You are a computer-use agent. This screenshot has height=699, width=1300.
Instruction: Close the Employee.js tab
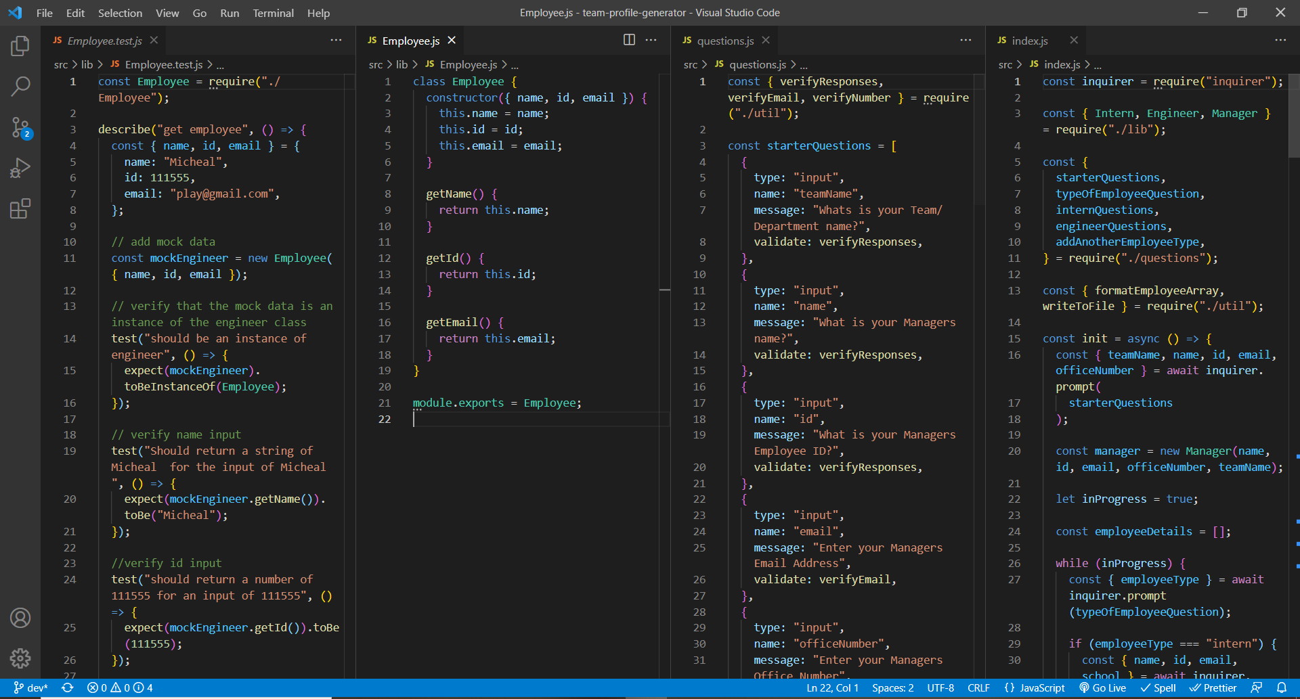point(452,41)
